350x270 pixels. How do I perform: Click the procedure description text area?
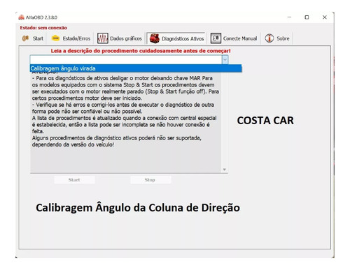[126, 122]
